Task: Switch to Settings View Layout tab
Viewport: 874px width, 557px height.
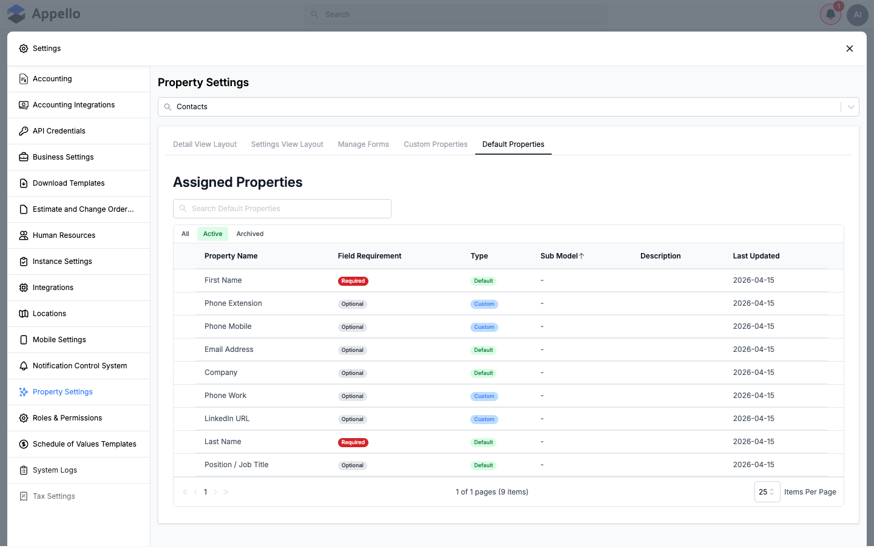Action: tap(287, 144)
